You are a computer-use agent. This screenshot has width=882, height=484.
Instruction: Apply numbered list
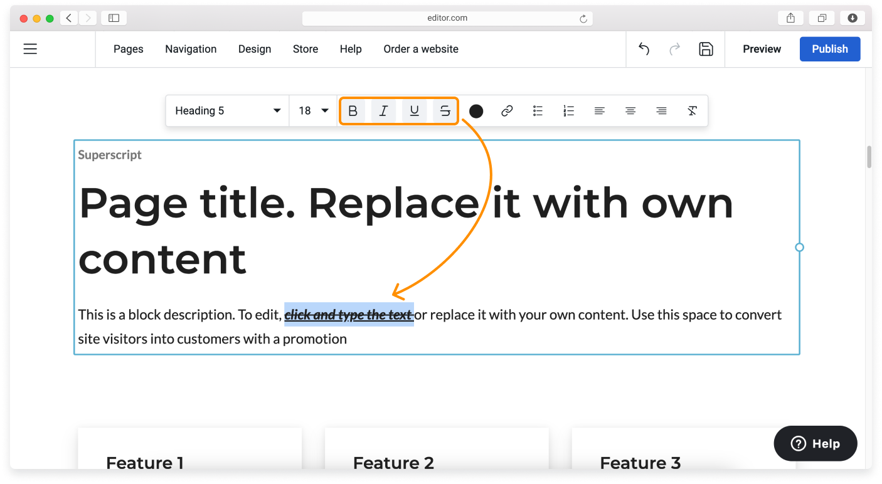point(568,111)
